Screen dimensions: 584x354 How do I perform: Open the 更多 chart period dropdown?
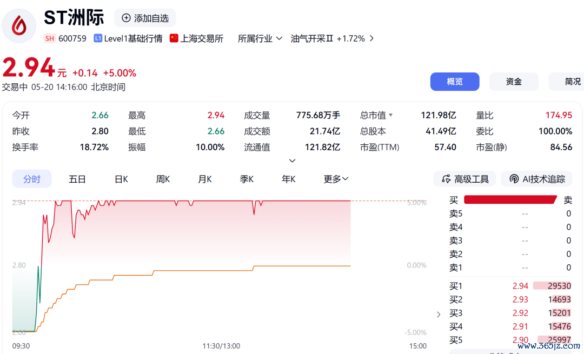336,179
